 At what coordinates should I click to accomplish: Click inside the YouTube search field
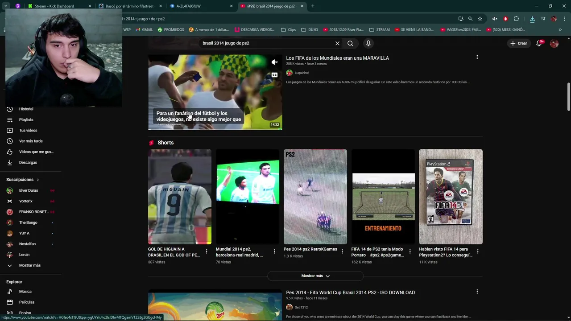click(x=268, y=43)
